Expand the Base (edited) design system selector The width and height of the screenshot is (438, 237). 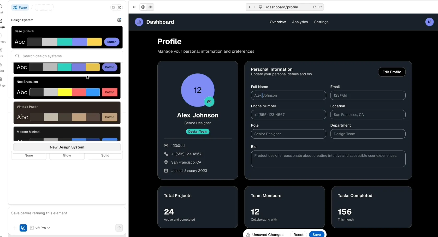pyautogui.click(x=67, y=37)
